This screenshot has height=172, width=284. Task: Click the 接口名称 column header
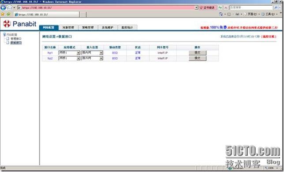(50, 48)
